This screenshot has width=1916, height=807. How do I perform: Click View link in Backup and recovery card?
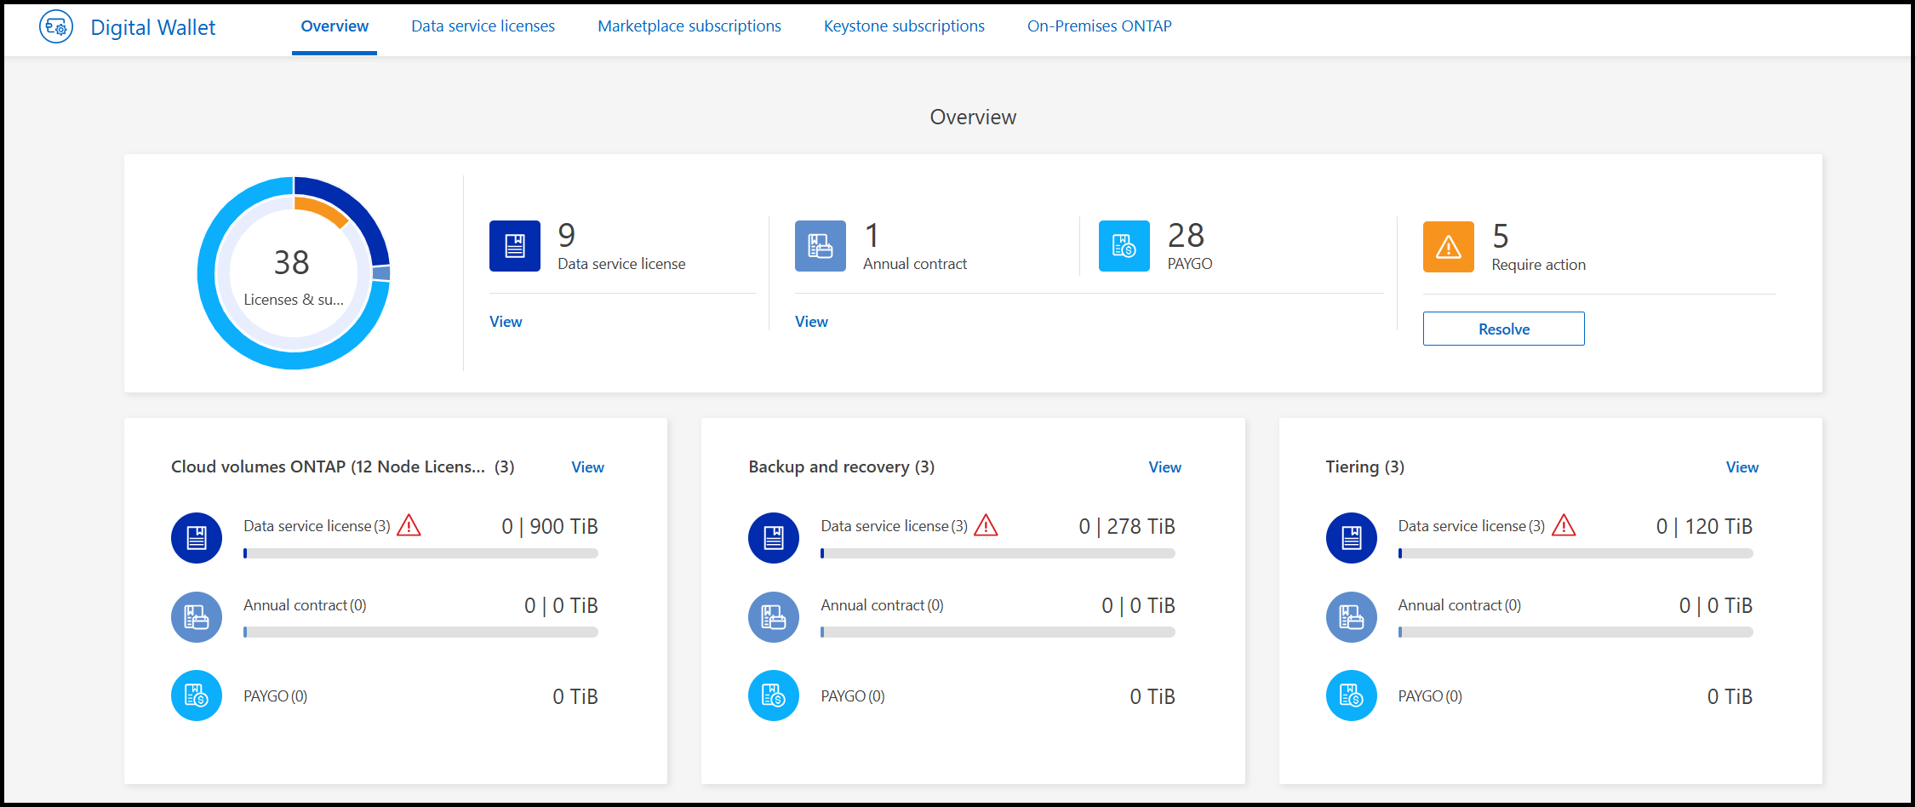pyautogui.click(x=1164, y=467)
